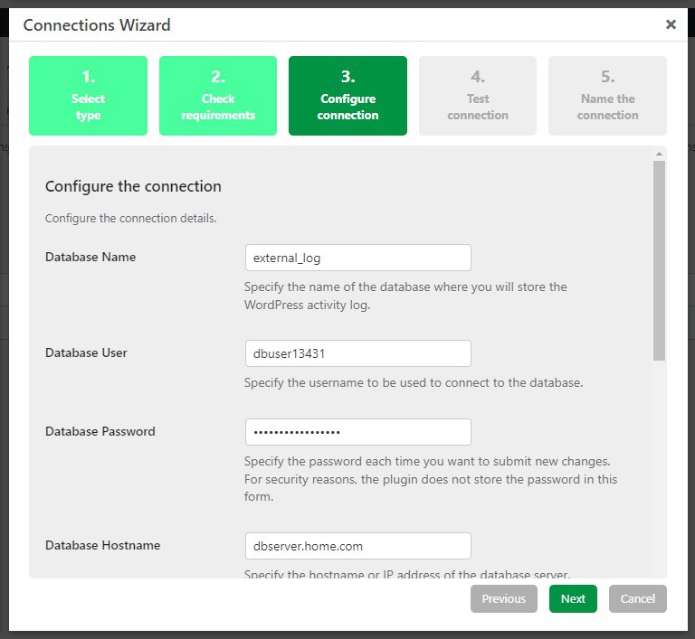Click the scrollbar track below the thumb
The image size is (695, 639).
coord(659,470)
